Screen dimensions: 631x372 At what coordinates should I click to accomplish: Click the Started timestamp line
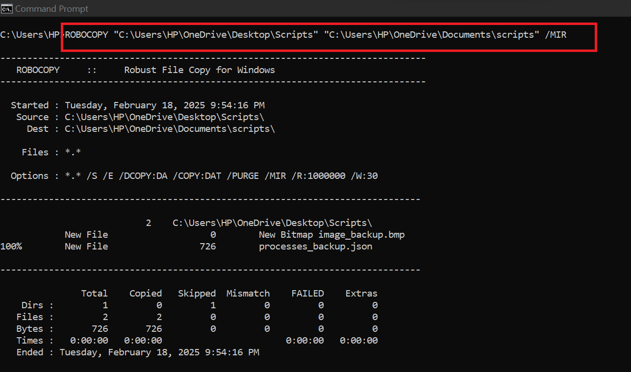pos(137,105)
